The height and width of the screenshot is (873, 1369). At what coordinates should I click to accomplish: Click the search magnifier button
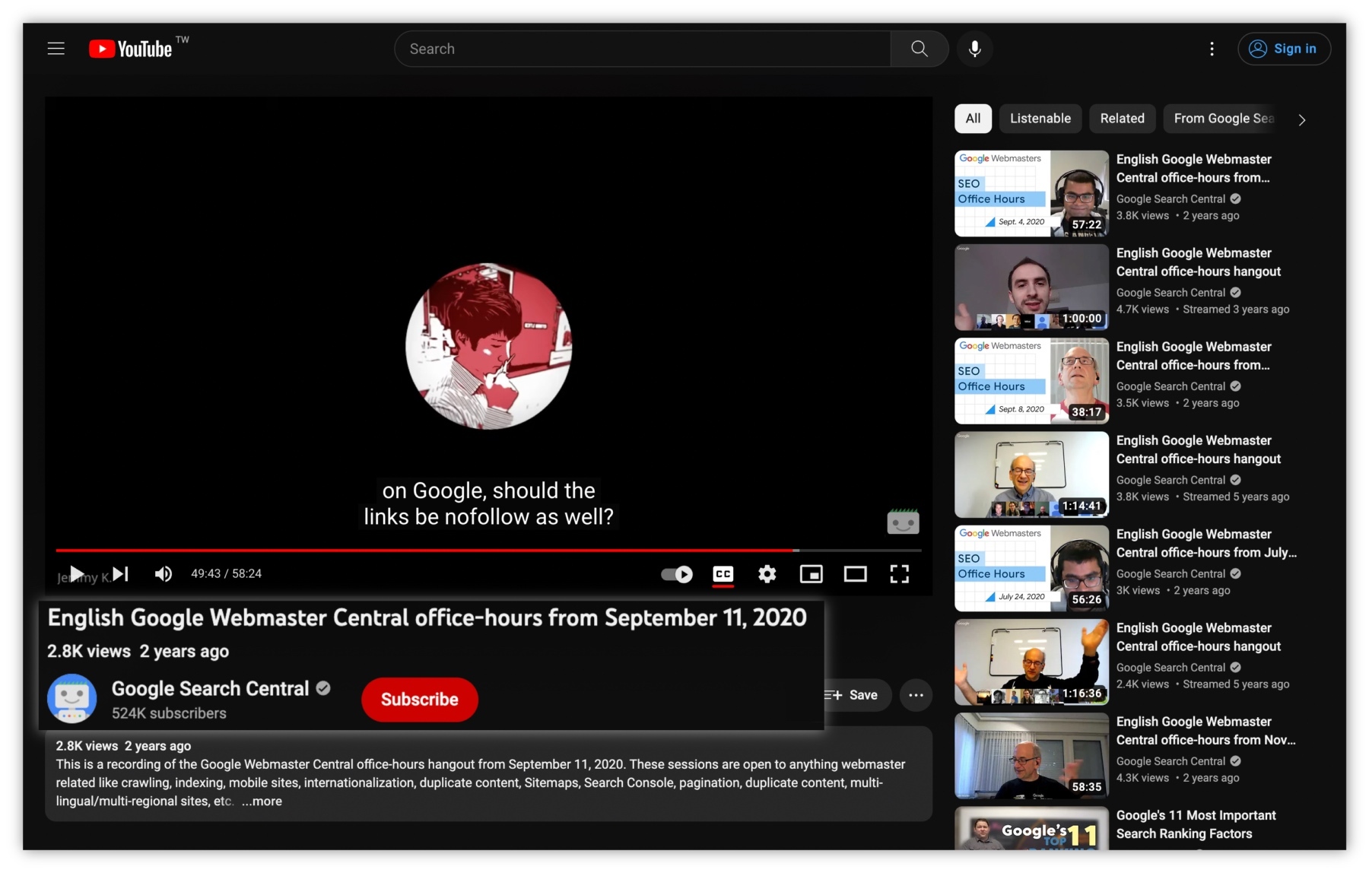[919, 49]
